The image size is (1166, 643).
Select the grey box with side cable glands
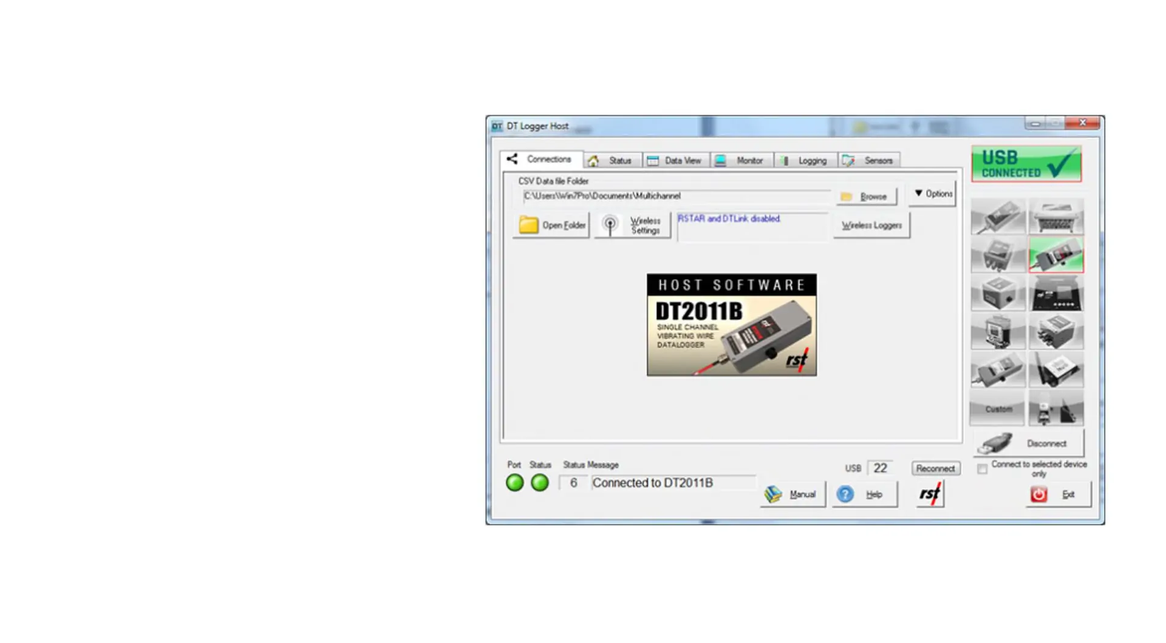1055,332
